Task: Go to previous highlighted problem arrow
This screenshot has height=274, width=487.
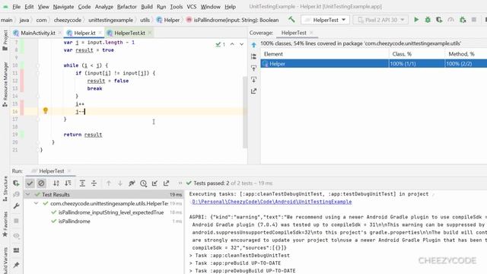Action: pyautogui.click(x=232, y=44)
